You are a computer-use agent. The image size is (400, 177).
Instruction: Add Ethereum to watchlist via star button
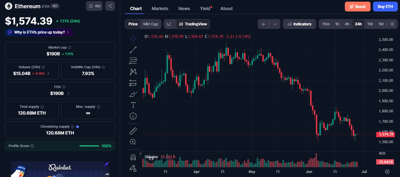click(x=94, y=6)
